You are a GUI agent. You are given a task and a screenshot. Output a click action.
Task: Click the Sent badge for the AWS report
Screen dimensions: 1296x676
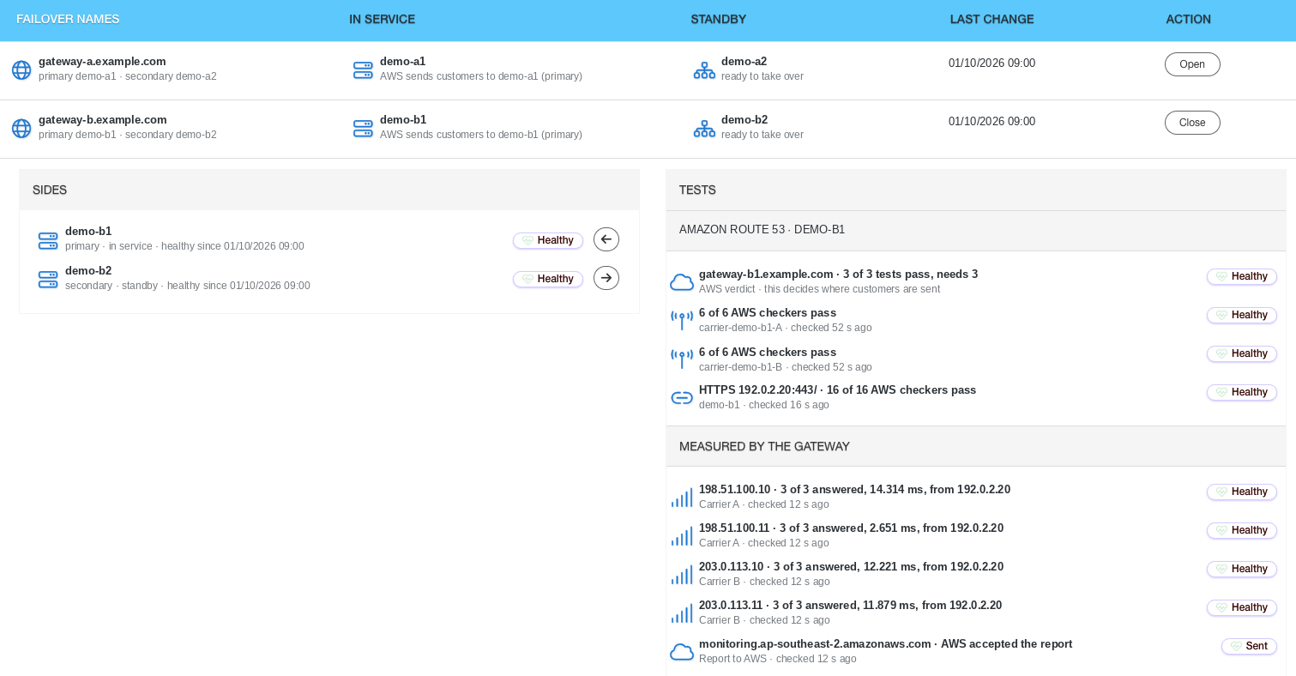pyautogui.click(x=1250, y=646)
